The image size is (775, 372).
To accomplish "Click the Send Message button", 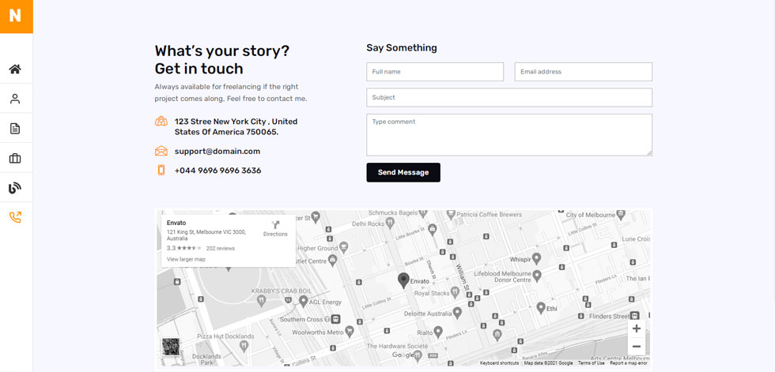I will [x=403, y=172].
